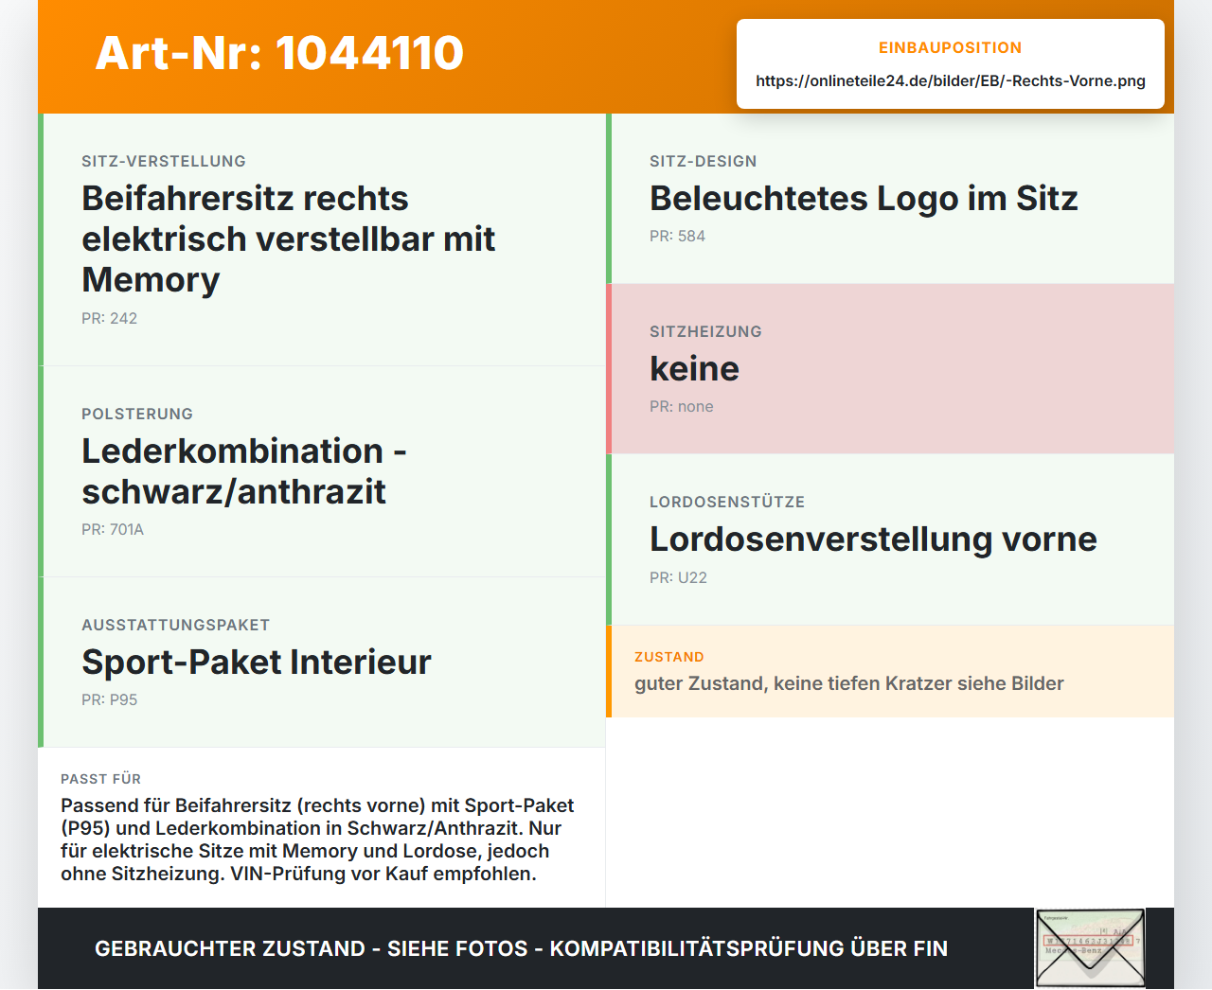Click the SITZHEIZUNG label
This screenshot has height=990, width=1212.
[705, 332]
